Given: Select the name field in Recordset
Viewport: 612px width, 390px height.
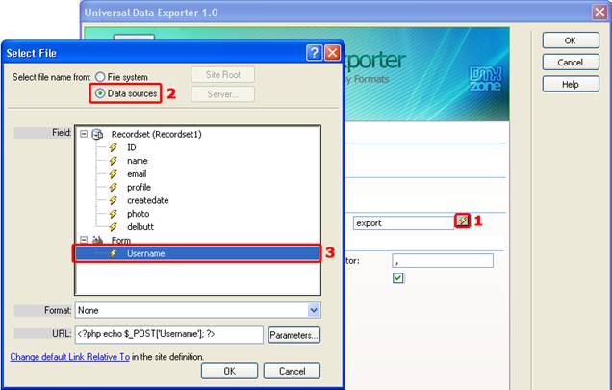Looking at the screenshot, I should pos(138,161).
